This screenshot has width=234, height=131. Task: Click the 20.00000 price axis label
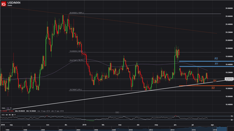pos(229,40)
